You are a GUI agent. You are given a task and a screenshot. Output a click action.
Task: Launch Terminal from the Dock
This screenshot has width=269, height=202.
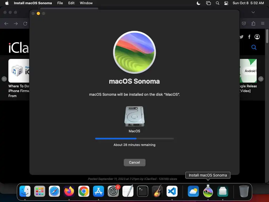[x=143, y=191]
